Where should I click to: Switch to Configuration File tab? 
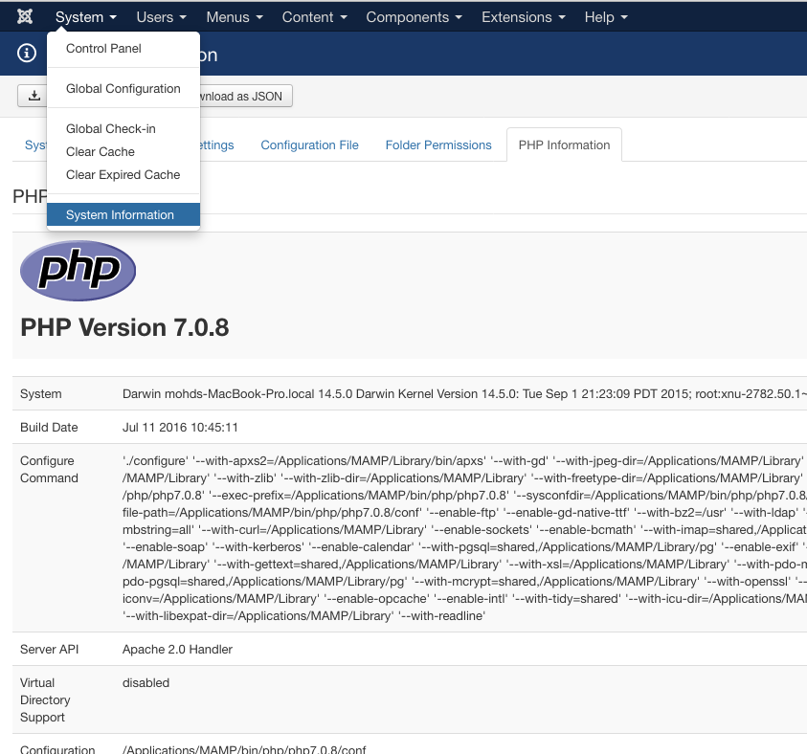[x=309, y=145]
